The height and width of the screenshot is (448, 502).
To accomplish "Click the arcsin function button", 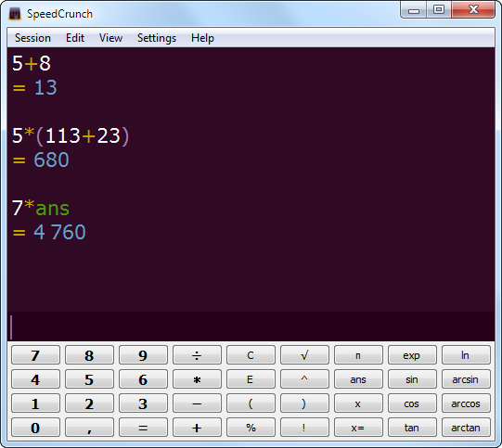I will tap(466, 379).
